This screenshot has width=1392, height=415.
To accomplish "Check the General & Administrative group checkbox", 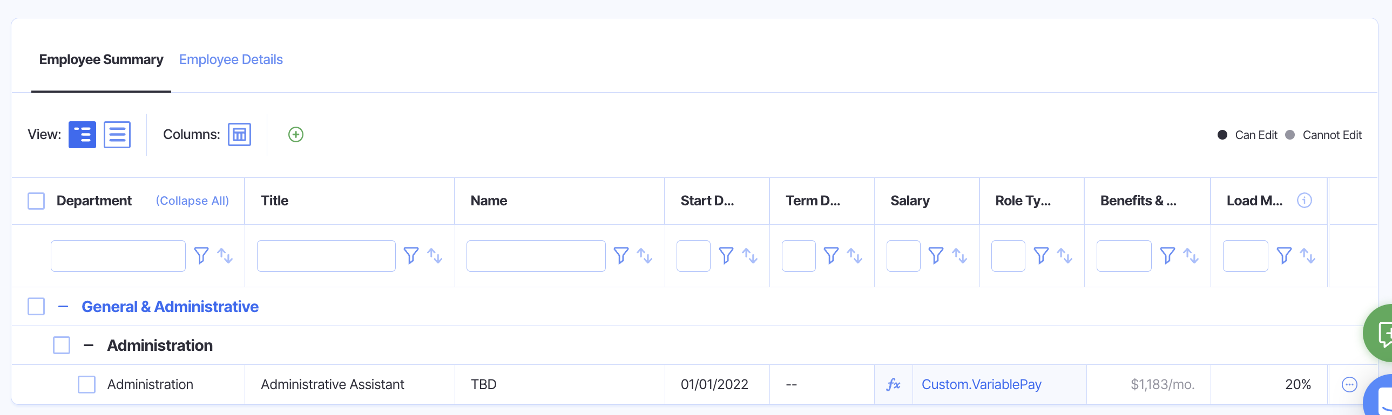I will [x=36, y=307].
